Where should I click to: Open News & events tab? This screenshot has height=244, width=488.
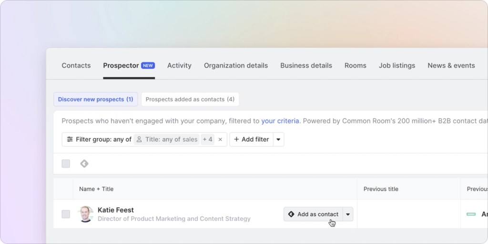pyautogui.click(x=451, y=65)
